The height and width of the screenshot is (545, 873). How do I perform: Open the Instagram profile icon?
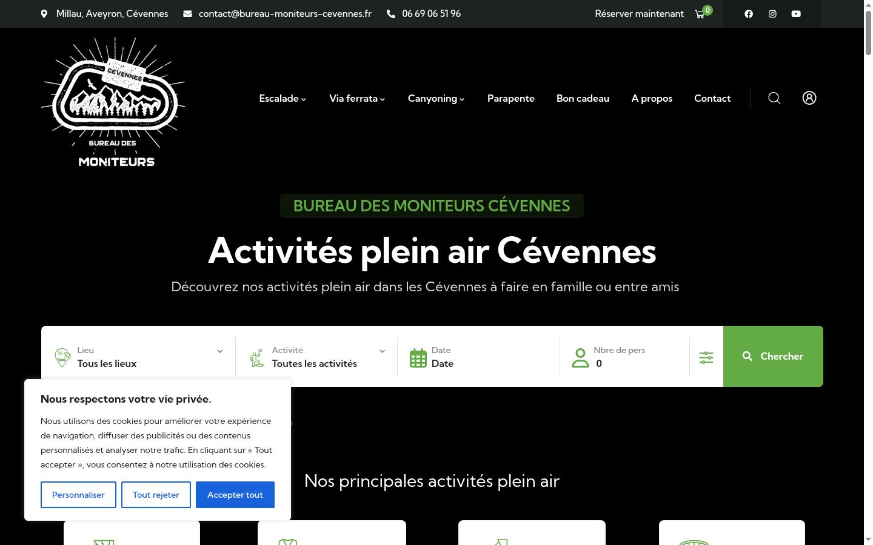(x=772, y=14)
